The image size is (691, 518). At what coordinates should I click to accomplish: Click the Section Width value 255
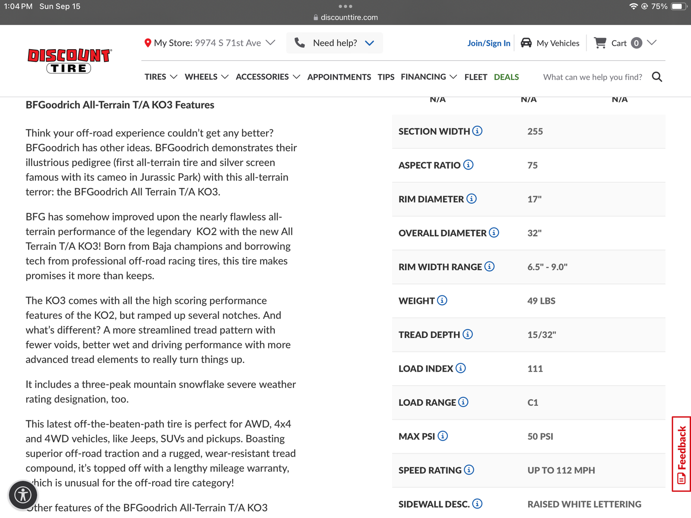[x=535, y=132]
